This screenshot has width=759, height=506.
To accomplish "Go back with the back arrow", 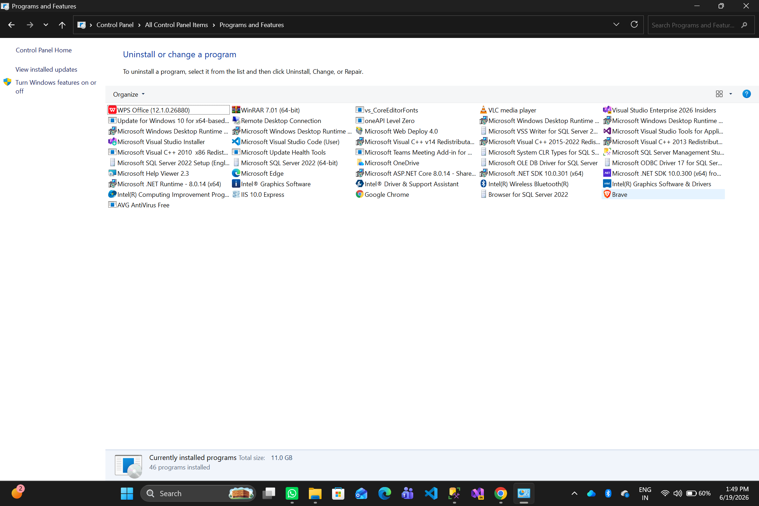I will (11, 25).
